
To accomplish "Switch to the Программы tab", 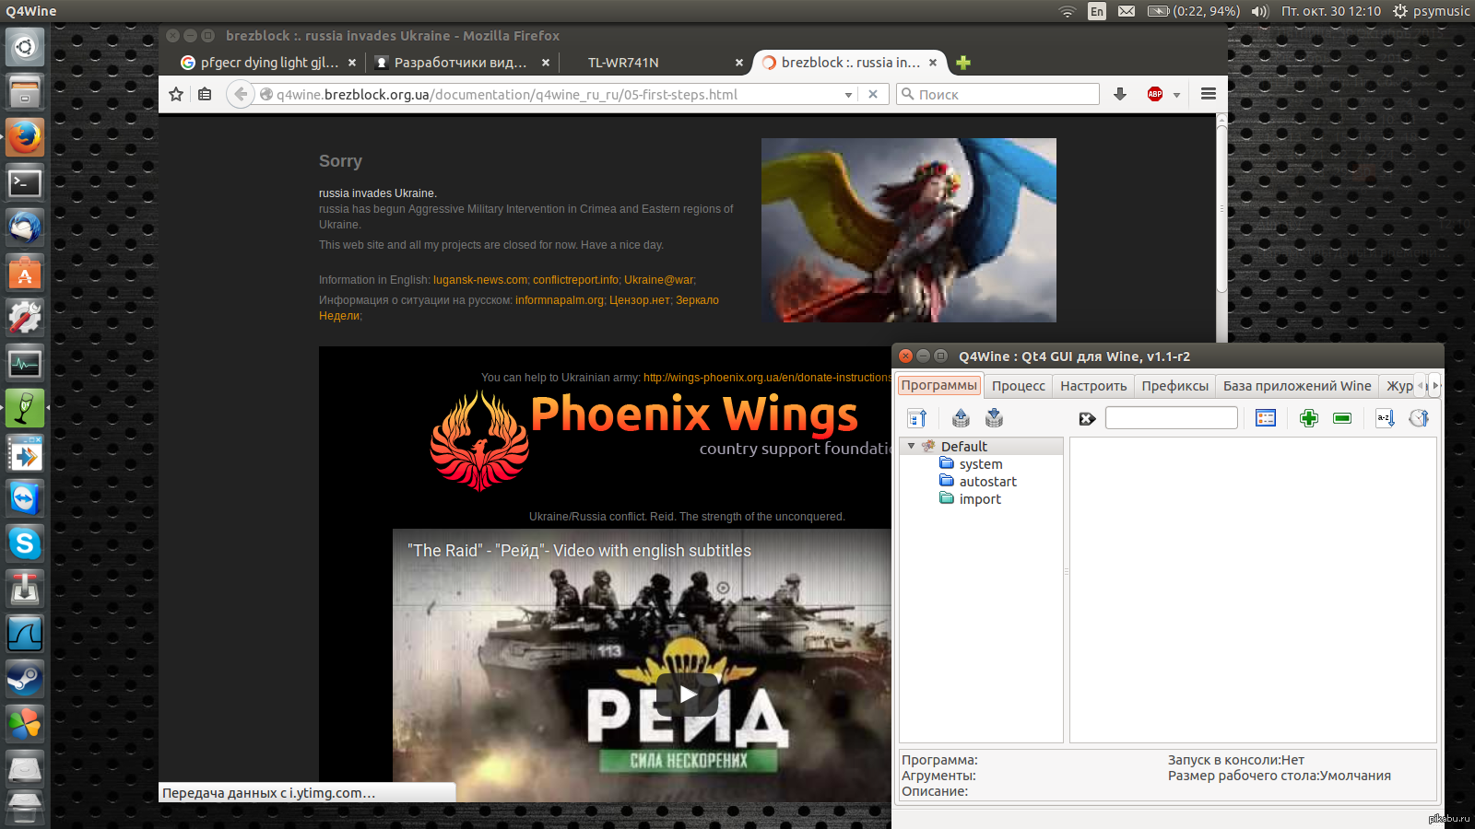I will [x=939, y=385].
